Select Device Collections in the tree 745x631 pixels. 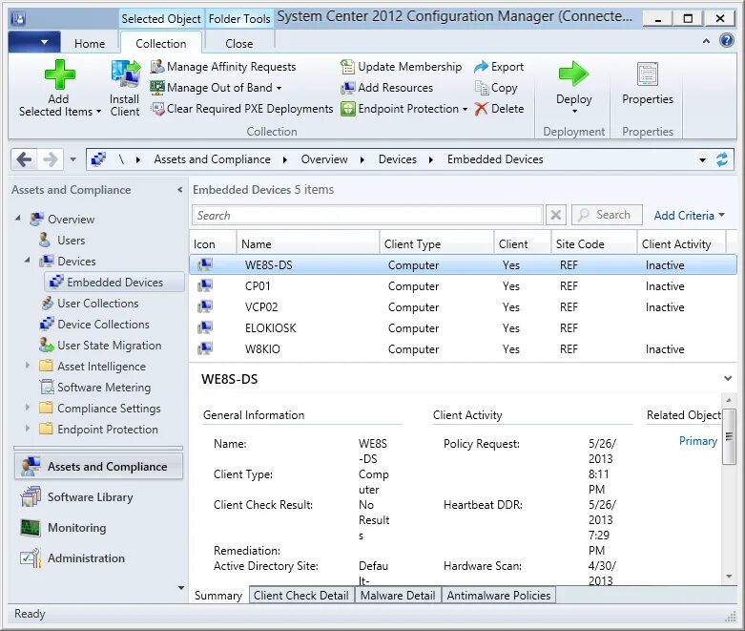pos(103,325)
